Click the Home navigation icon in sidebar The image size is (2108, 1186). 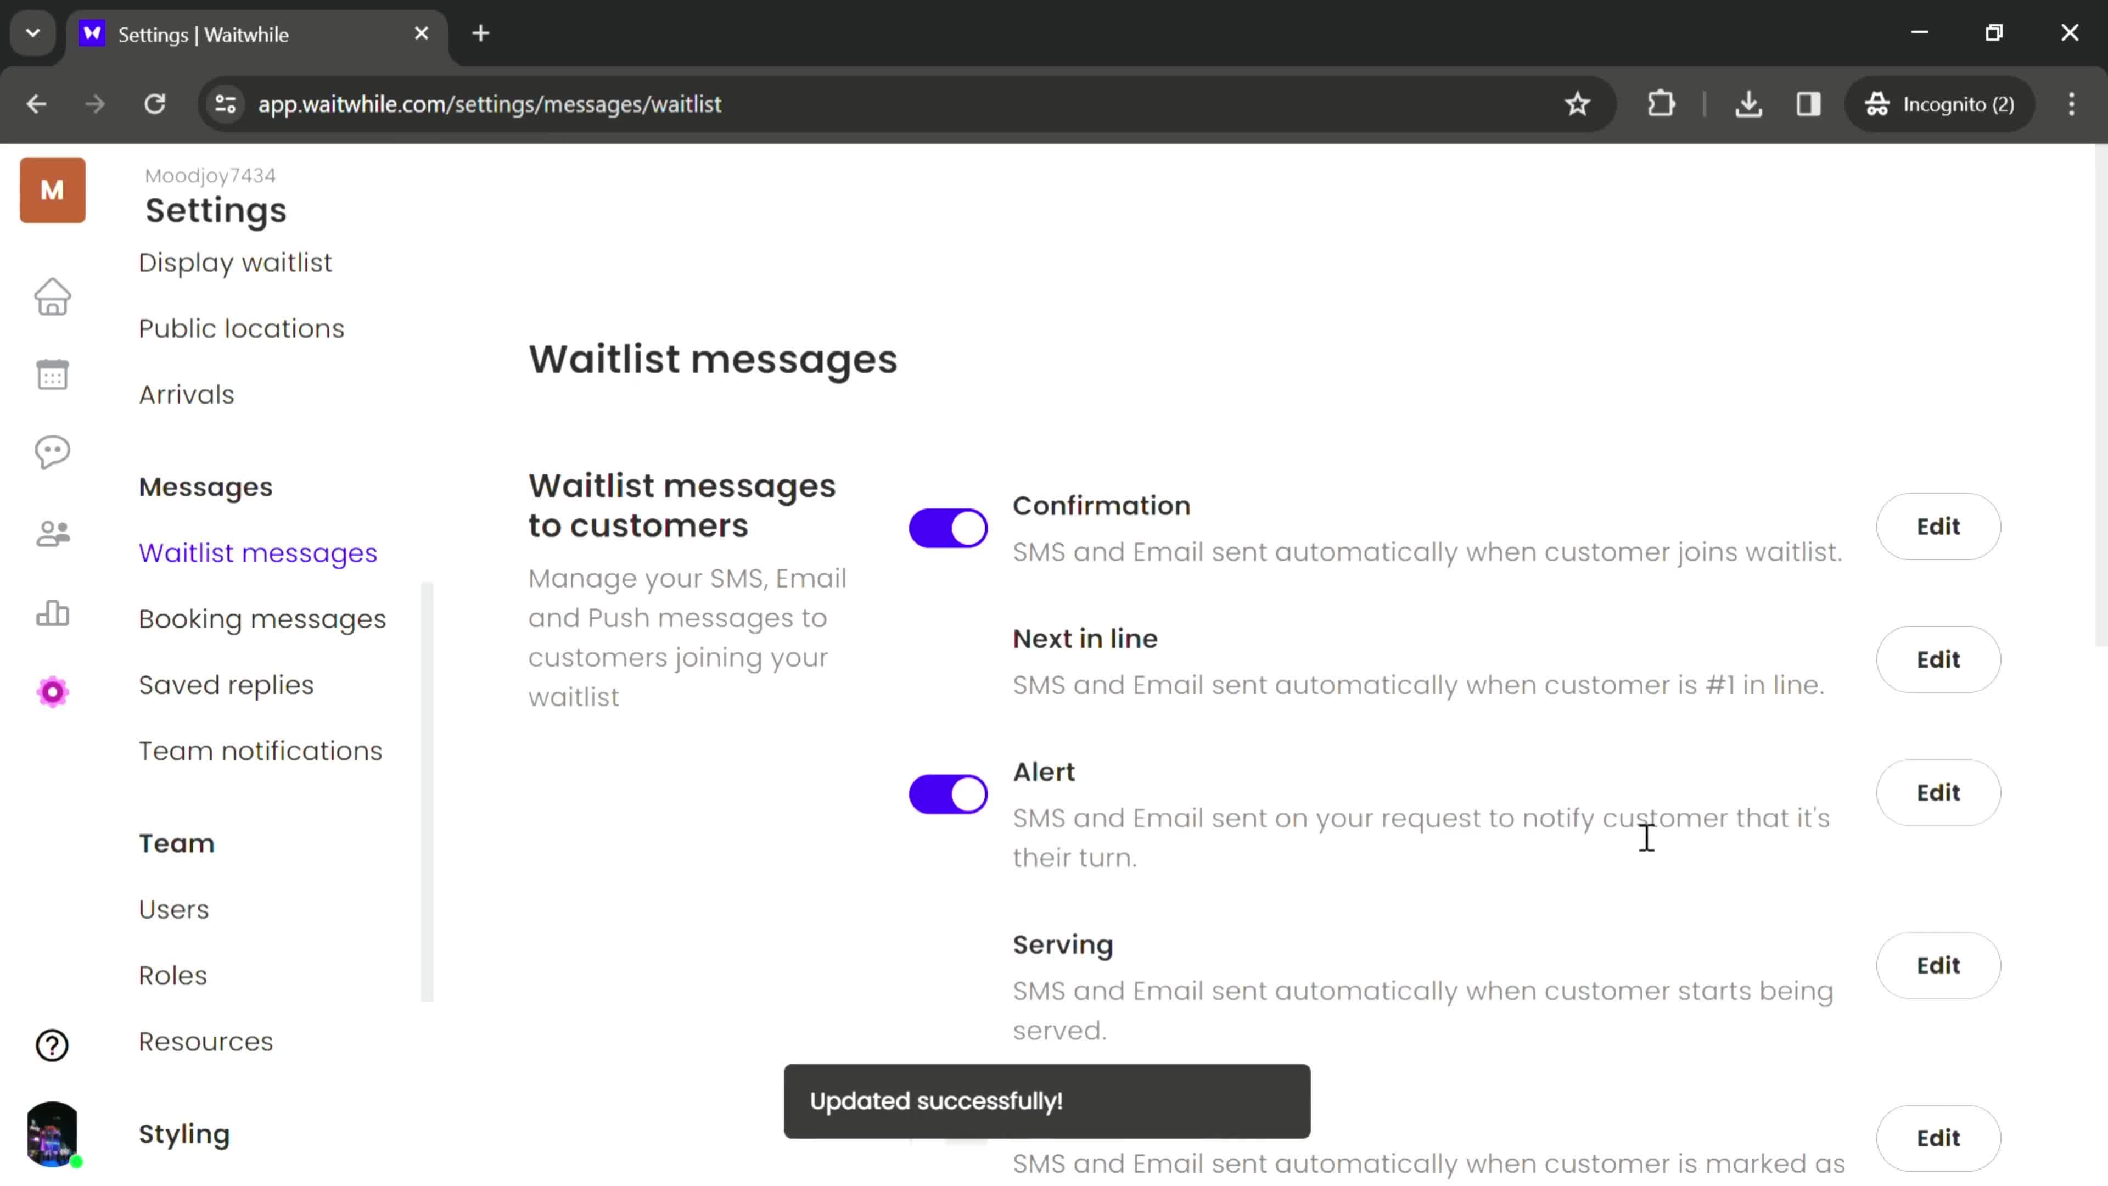(52, 295)
